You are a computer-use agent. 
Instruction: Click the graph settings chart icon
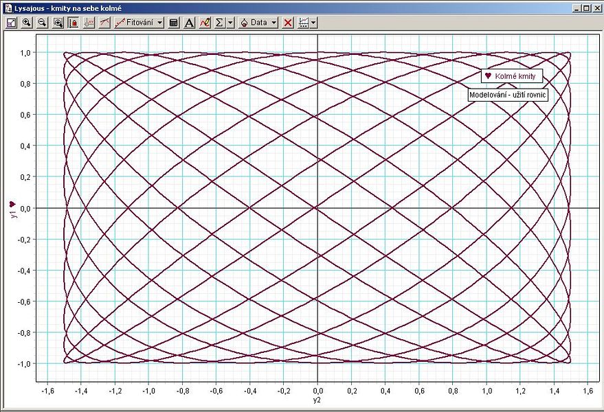[x=304, y=23]
